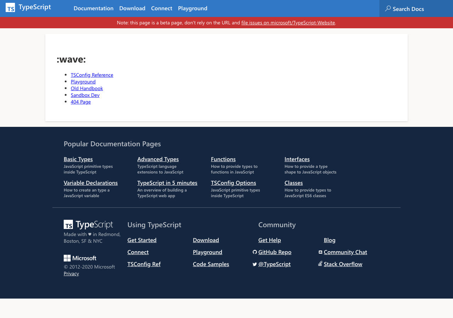The image size is (453, 318).
Task: Click the Community heading
Action: click(x=277, y=225)
